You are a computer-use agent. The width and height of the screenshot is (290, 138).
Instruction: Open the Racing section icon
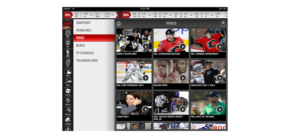point(68,111)
